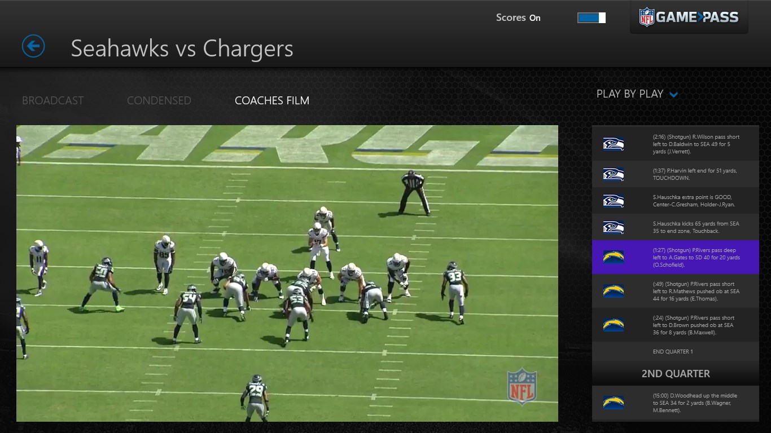Click the blue toggle near Game Pass branding
Viewport: 771px width, 433px height.
click(x=590, y=17)
